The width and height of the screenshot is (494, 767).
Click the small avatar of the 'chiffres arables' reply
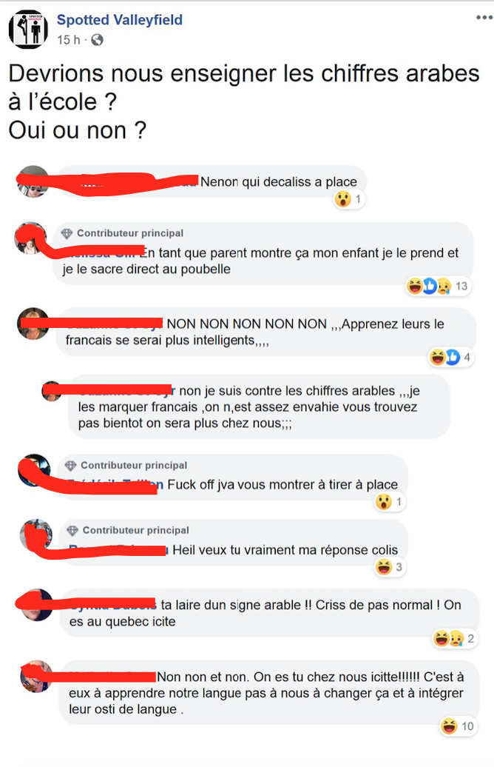52,391
